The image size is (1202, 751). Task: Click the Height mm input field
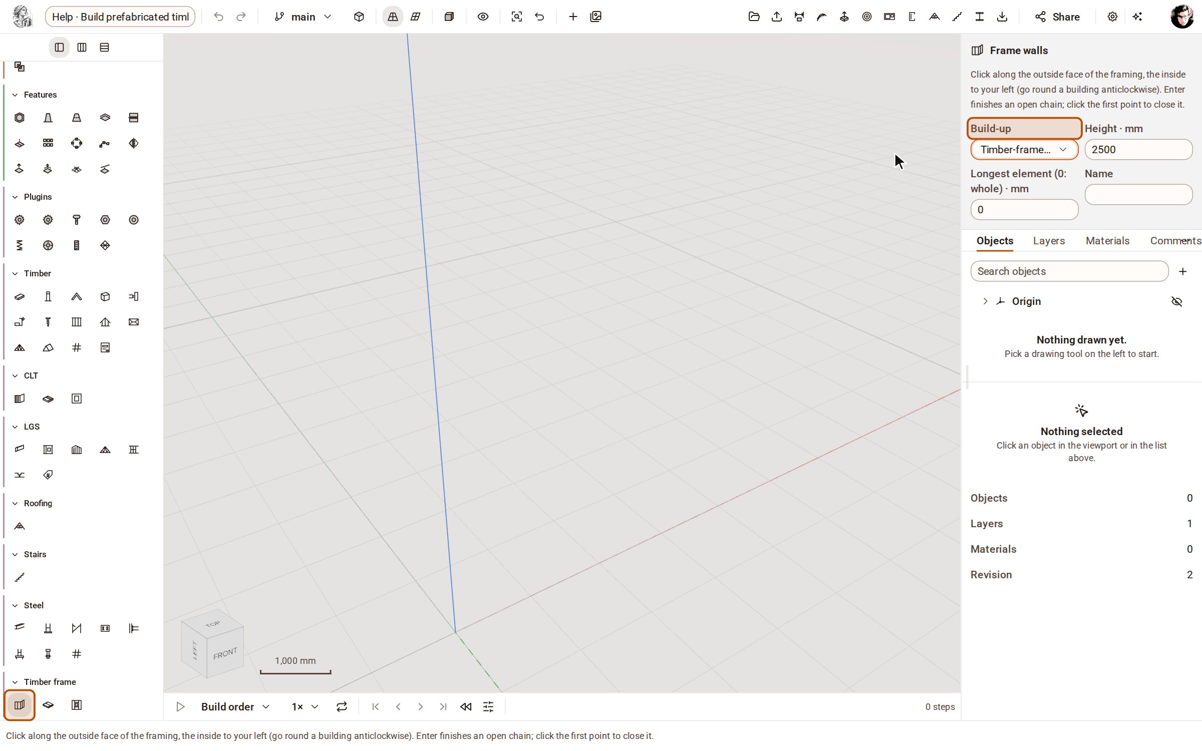(1138, 150)
